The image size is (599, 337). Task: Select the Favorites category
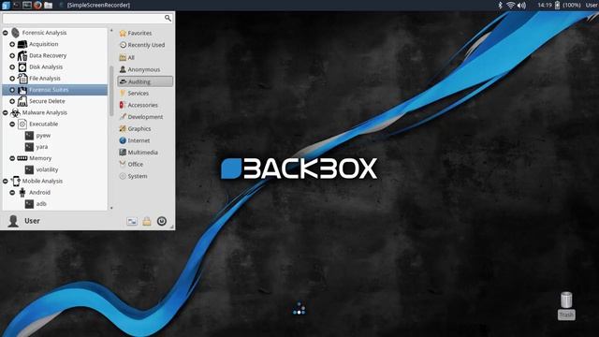145,34
